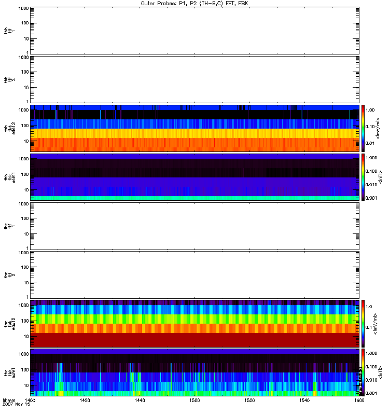The width and height of the screenshot is (389, 415).
Task: Click the 'hhmm' time axis unit label
Action: [x=9, y=400]
